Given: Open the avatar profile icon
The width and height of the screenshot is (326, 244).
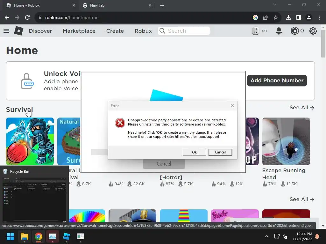Looking at the screenshot, I should 256,31.
